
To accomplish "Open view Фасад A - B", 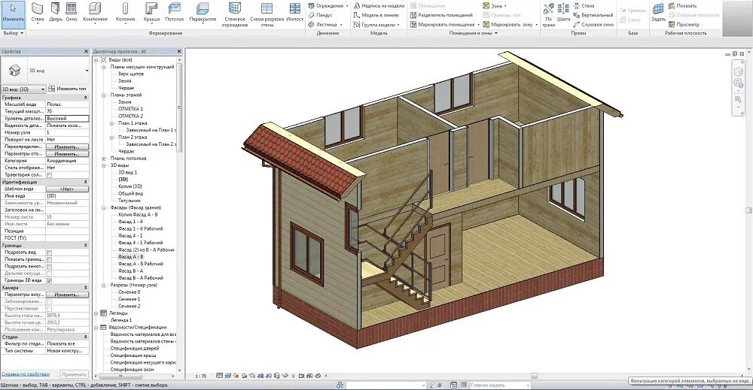I will (x=130, y=257).
